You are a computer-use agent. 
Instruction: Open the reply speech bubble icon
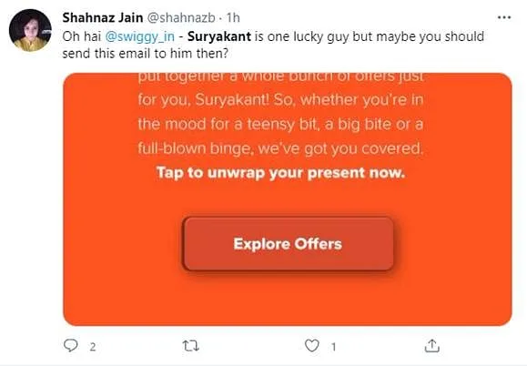[71, 345]
